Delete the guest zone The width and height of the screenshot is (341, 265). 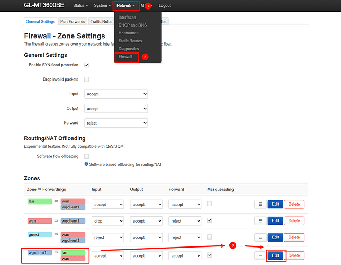(294, 237)
